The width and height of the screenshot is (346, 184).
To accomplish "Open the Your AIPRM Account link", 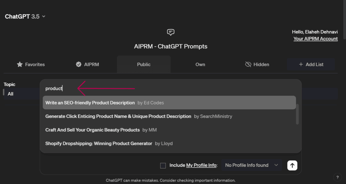I will coord(316,39).
